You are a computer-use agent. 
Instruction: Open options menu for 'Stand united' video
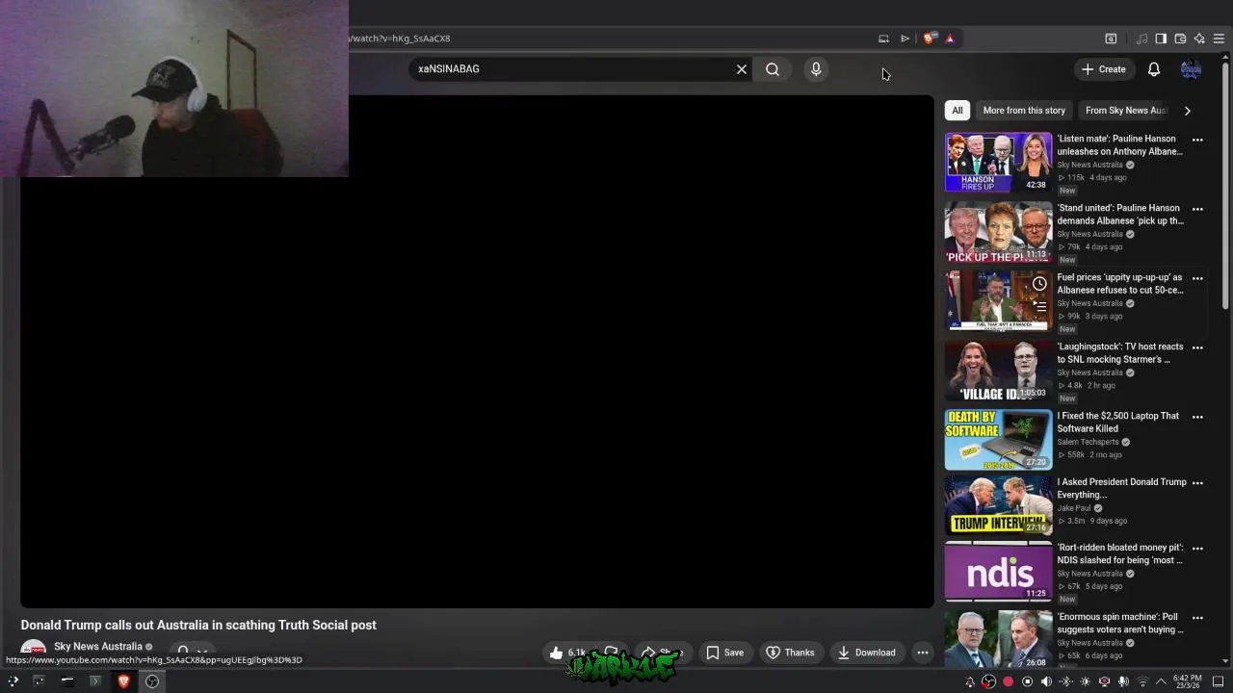tap(1197, 209)
